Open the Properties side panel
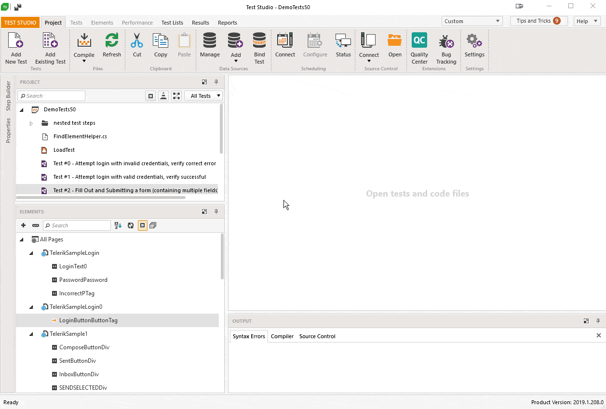 tap(8, 131)
